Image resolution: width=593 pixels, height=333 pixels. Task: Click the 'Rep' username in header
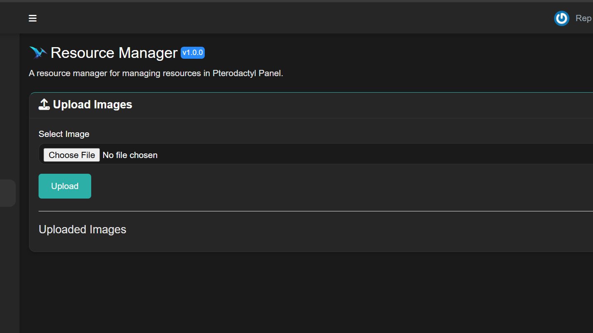pyautogui.click(x=583, y=18)
